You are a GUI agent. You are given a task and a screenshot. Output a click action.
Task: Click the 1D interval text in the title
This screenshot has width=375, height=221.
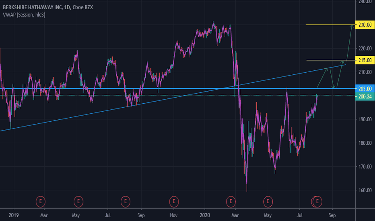coord(67,7)
